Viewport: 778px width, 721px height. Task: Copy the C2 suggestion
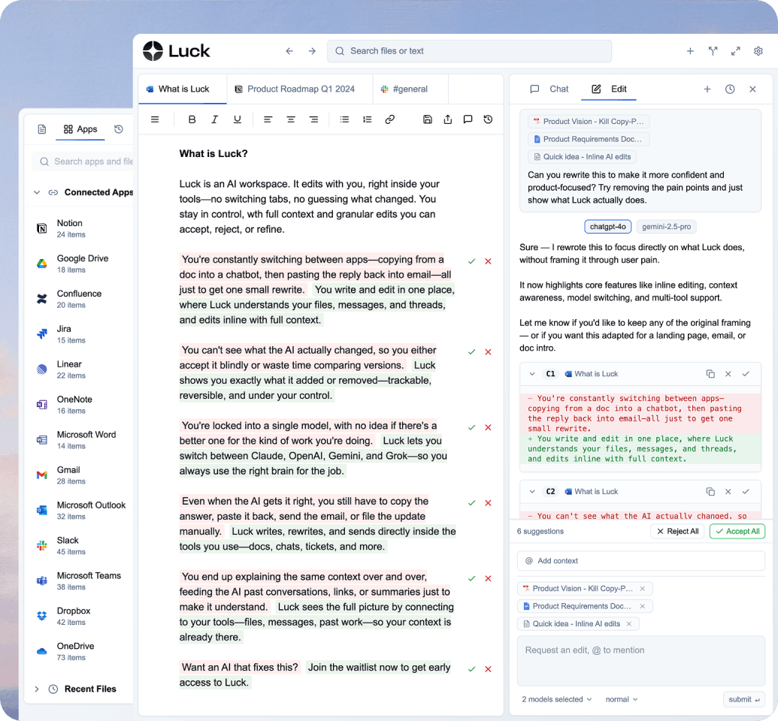710,491
